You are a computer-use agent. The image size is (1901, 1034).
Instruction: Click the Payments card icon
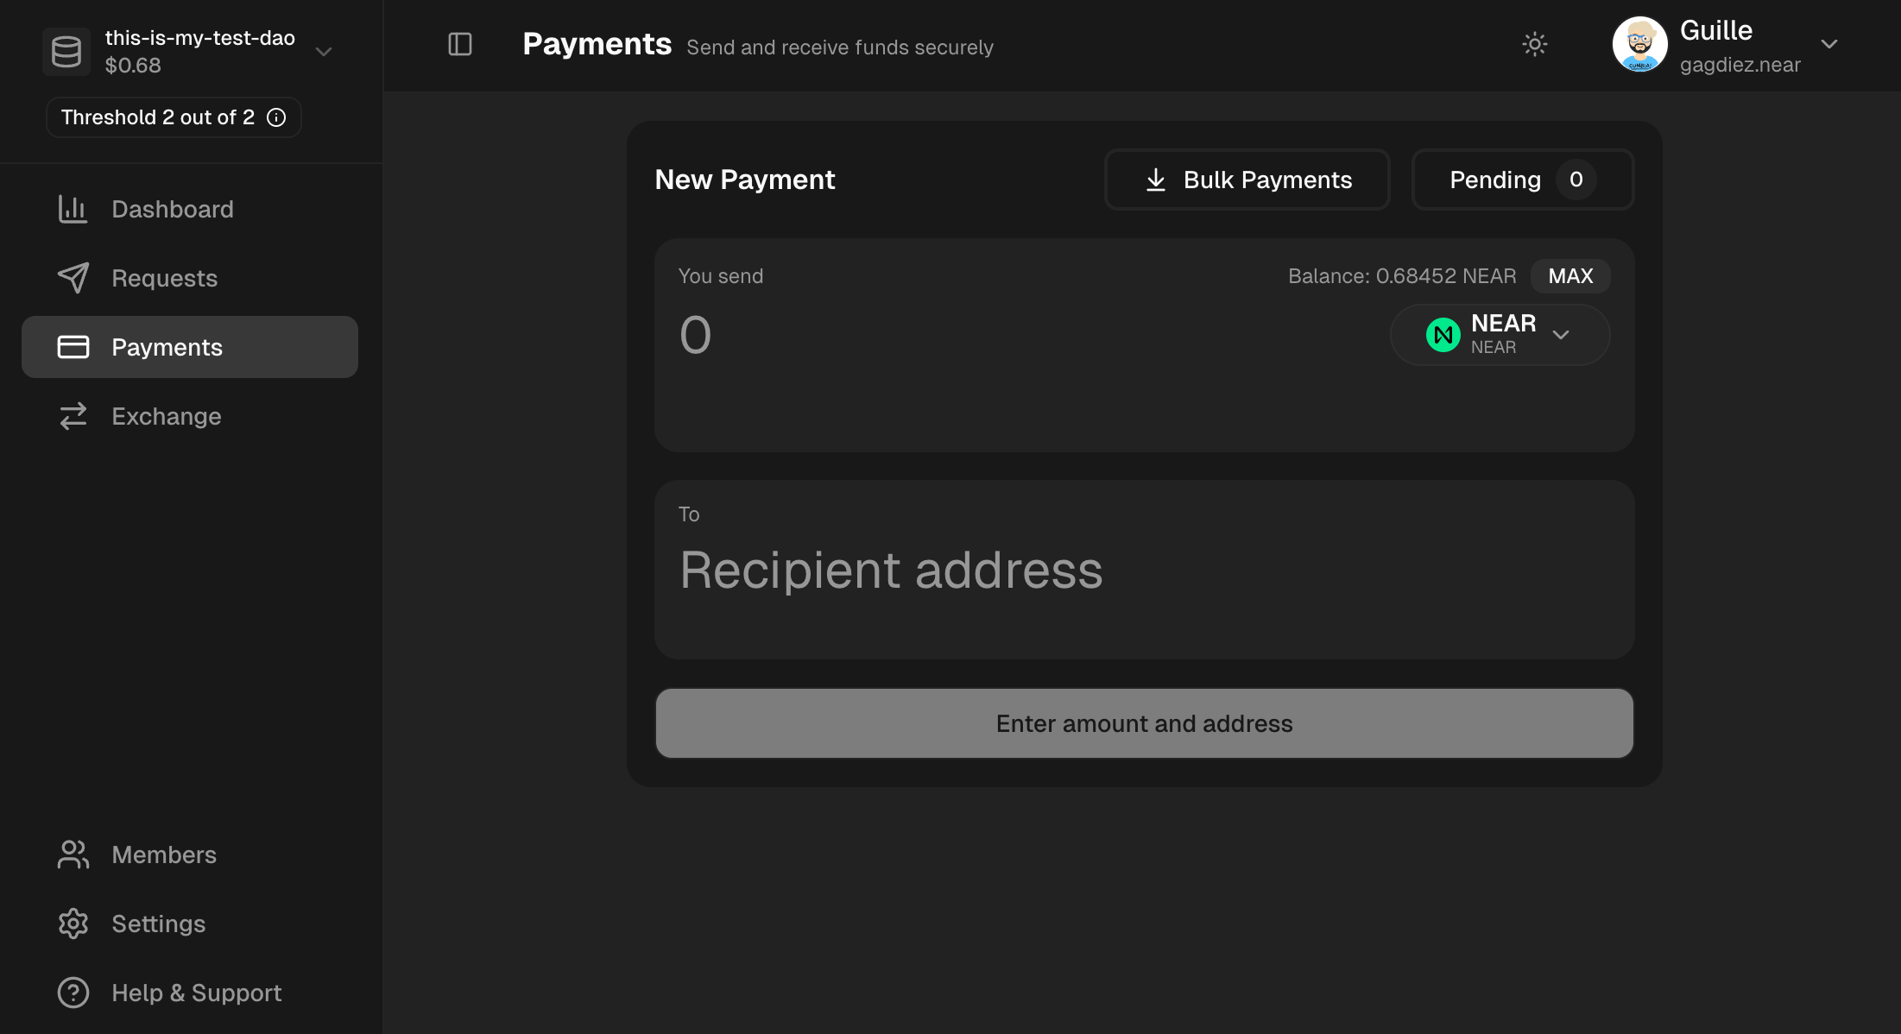tap(73, 346)
